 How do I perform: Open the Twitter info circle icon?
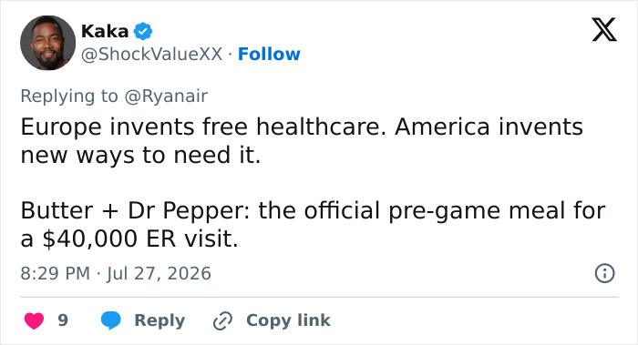pyautogui.click(x=604, y=273)
